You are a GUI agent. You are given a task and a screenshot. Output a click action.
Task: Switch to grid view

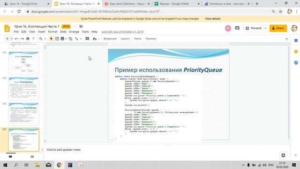tap(32, 156)
